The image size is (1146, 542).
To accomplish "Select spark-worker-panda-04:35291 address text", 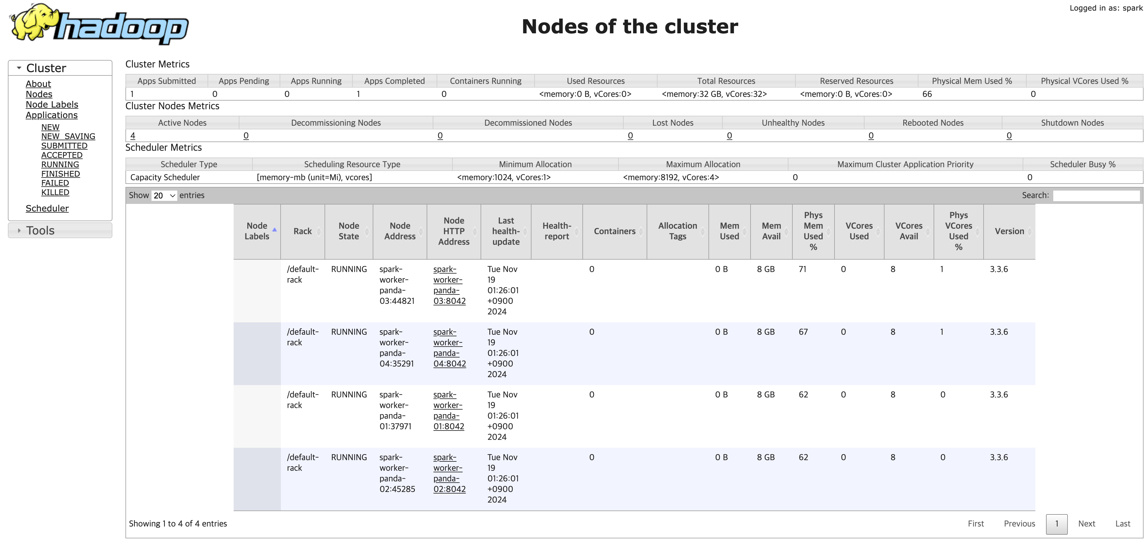I will [x=396, y=348].
